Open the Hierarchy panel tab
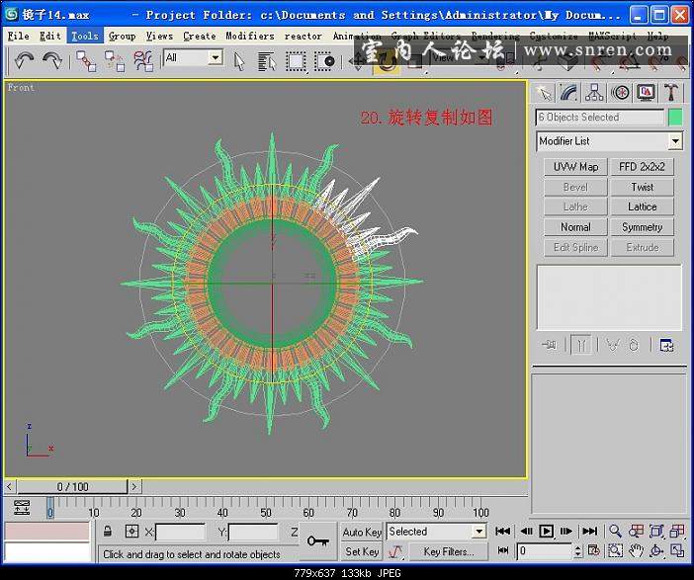Image resolution: width=694 pixels, height=580 pixels. pos(594,93)
